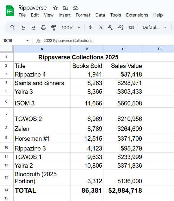
Task: Format selection as currency
Action: click(x=90, y=27)
